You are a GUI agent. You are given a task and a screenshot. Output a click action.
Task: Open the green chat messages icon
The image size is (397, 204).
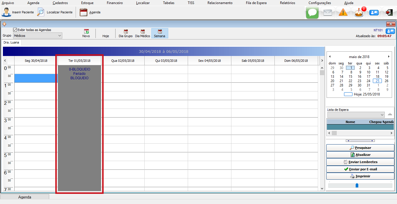click(x=312, y=13)
